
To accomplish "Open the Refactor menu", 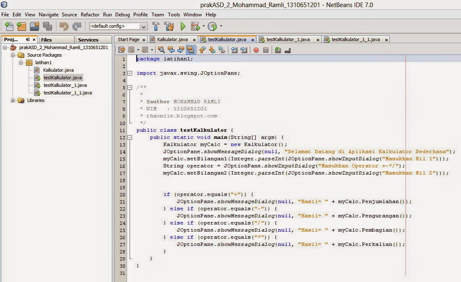I will coord(90,14).
